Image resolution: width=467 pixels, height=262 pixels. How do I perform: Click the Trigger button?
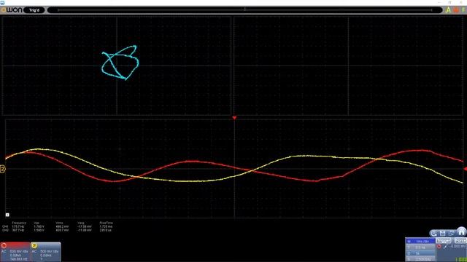[x=444, y=241]
